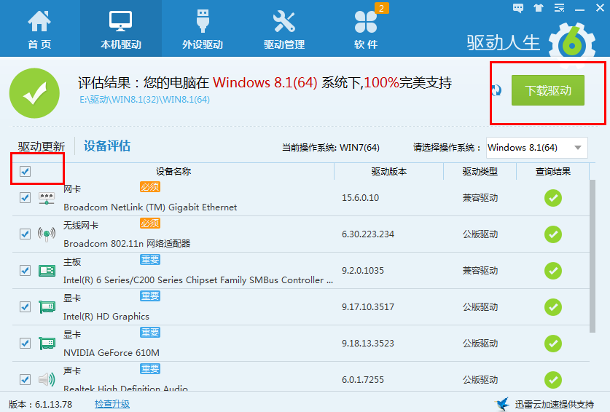Click the large green checkmark result icon
The width and height of the screenshot is (610, 412).
(35, 93)
